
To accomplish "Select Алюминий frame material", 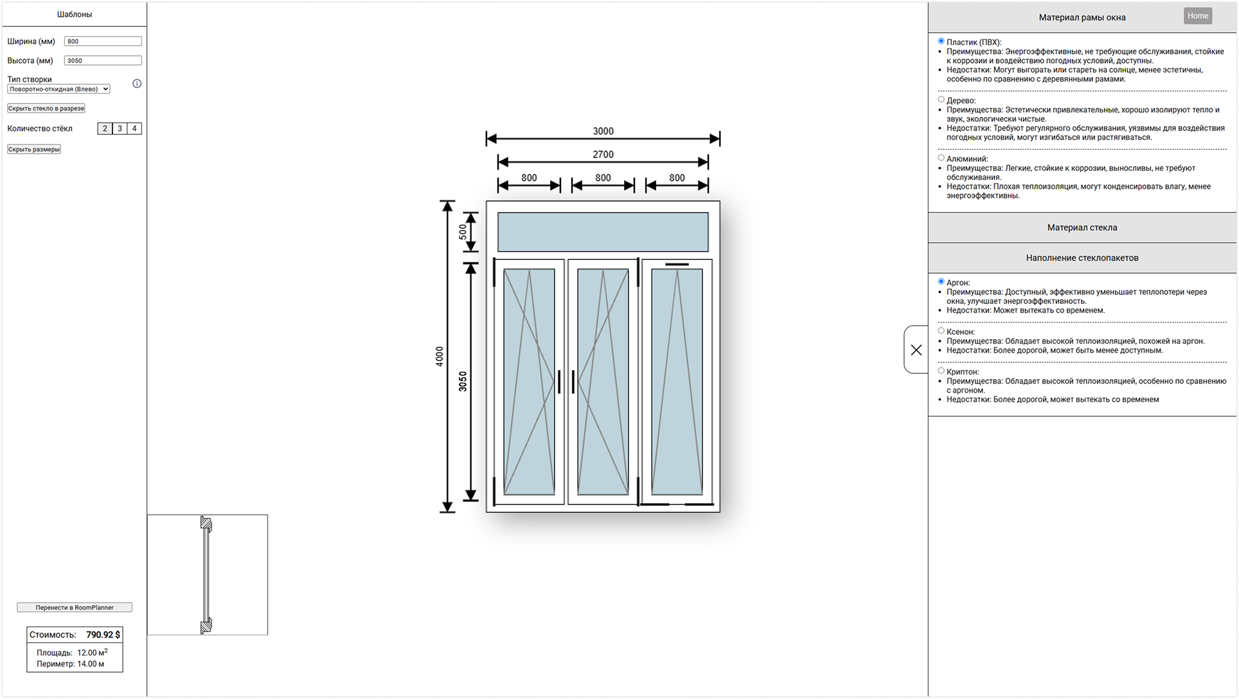I will pos(941,158).
